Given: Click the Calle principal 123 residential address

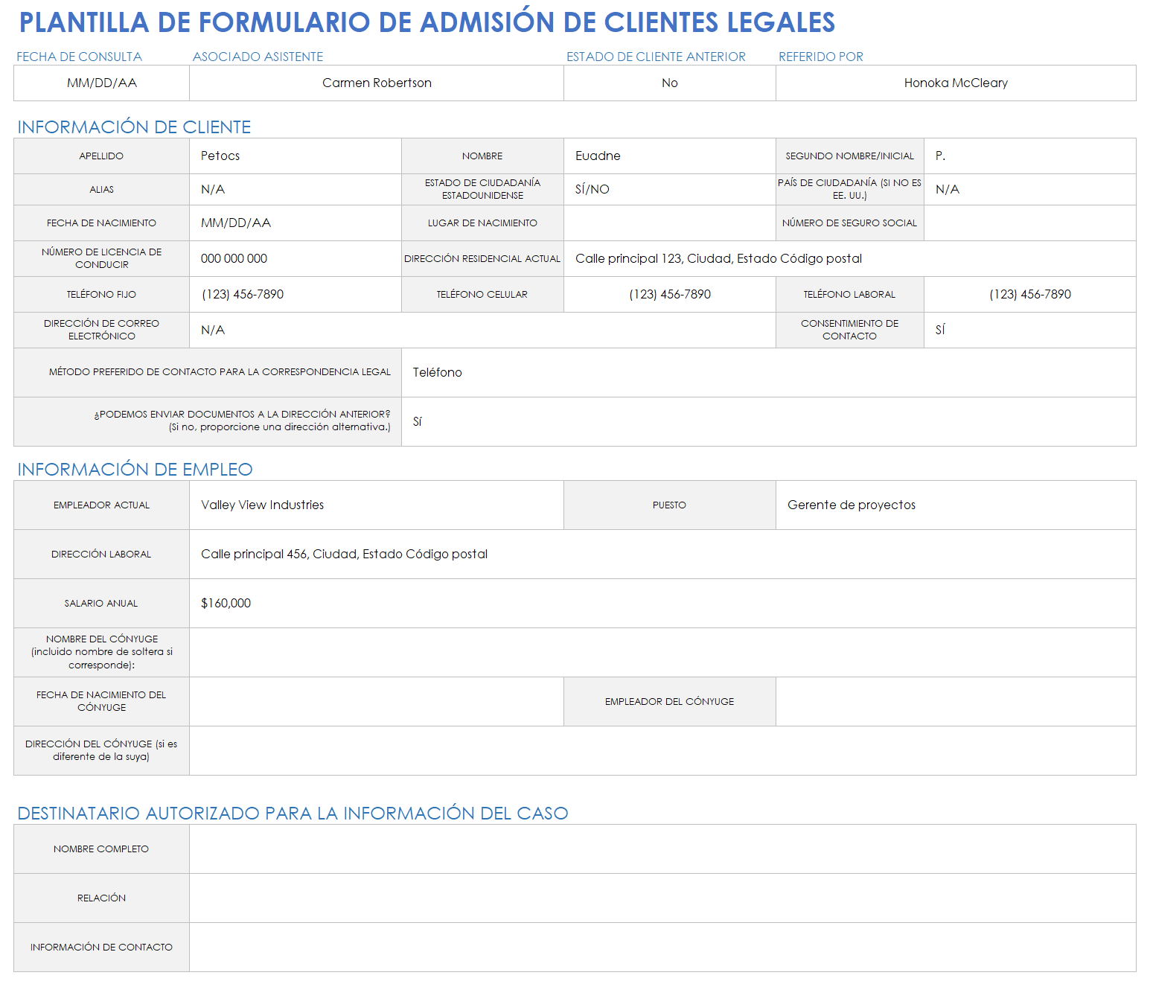Looking at the screenshot, I should pos(849,258).
